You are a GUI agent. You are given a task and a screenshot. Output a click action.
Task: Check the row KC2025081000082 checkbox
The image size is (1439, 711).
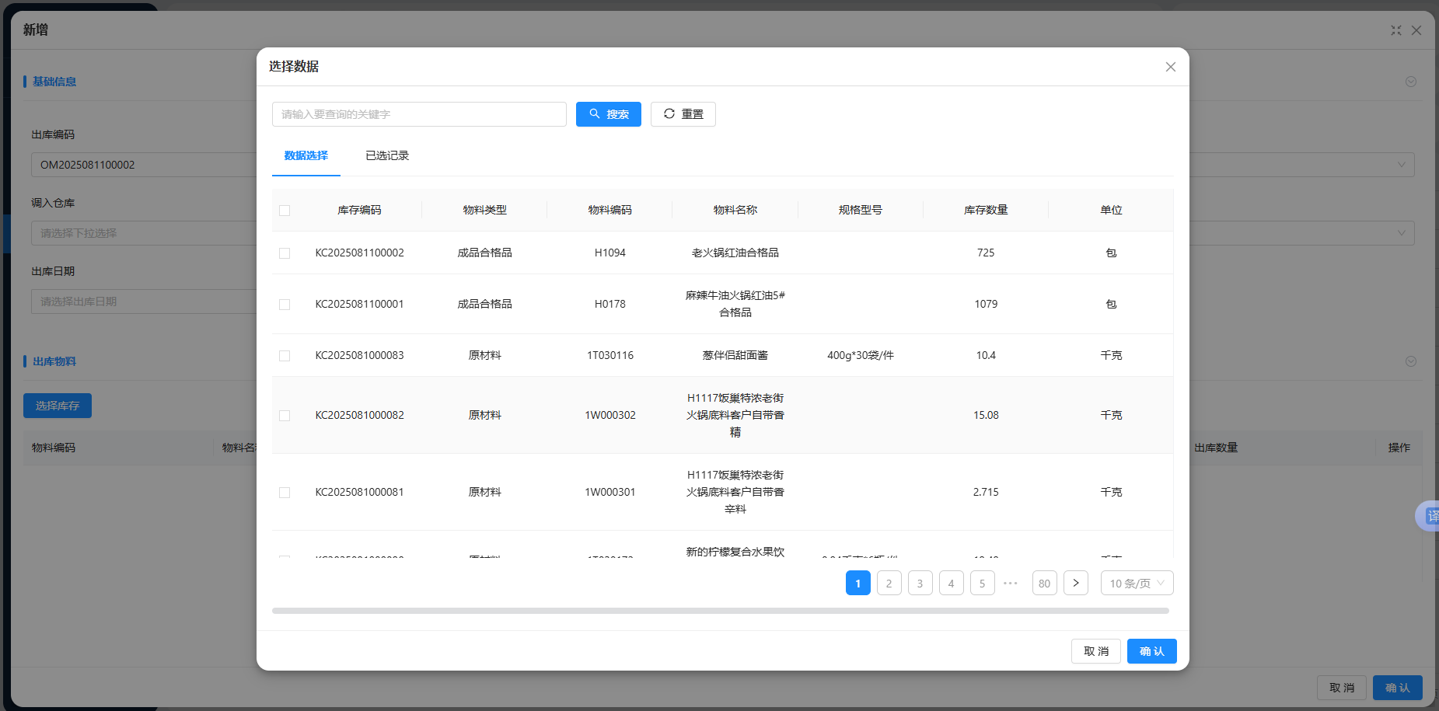tap(285, 416)
